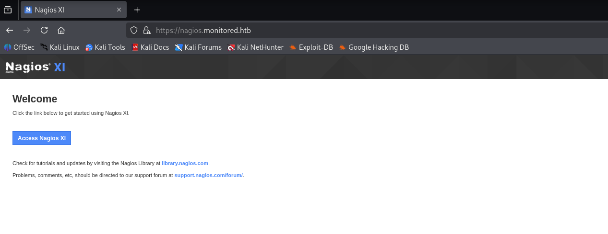Select the Nagios XI browser tab

tap(74, 10)
